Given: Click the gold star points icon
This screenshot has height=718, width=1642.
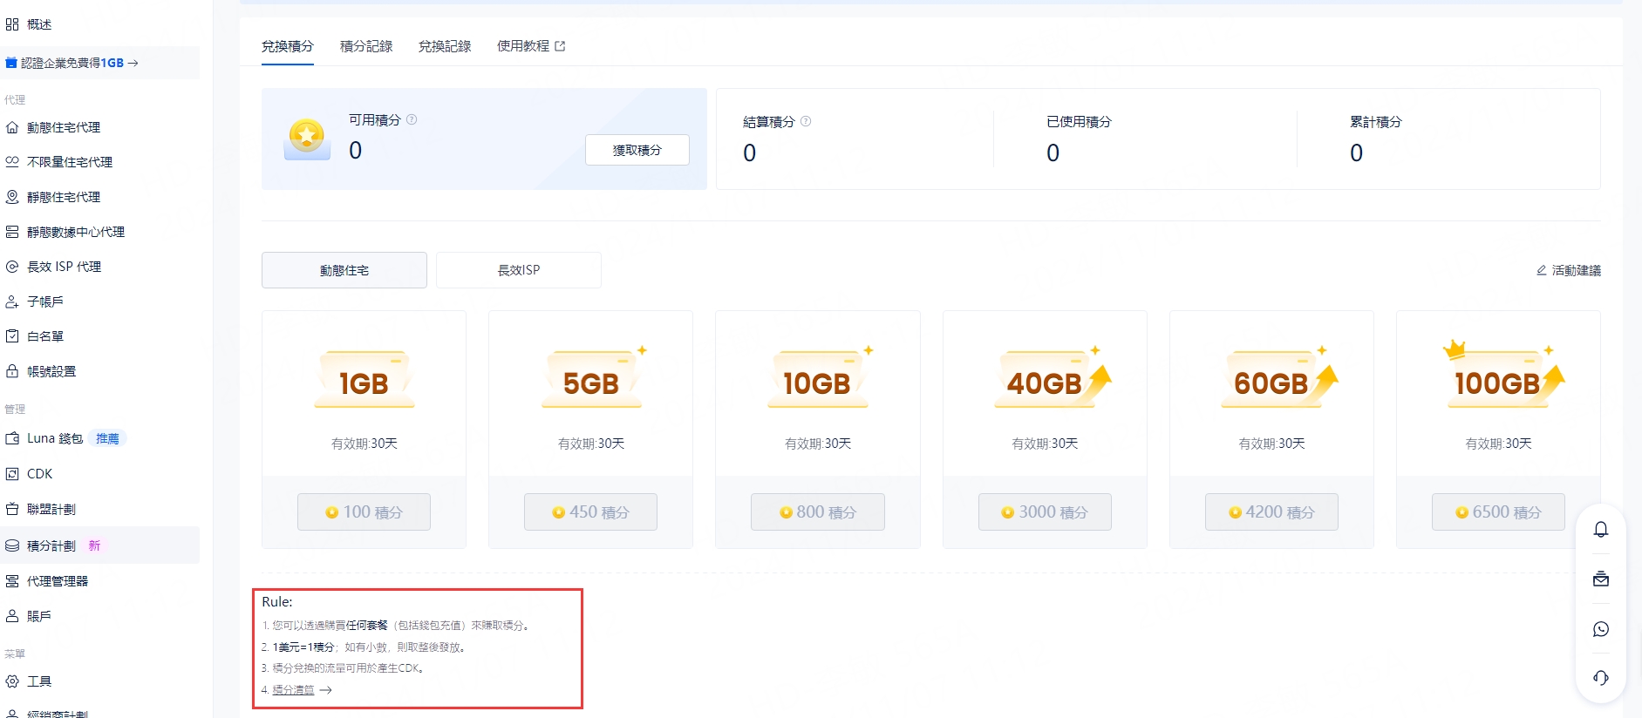Looking at the screenshot, I should (x=307, y=139).
